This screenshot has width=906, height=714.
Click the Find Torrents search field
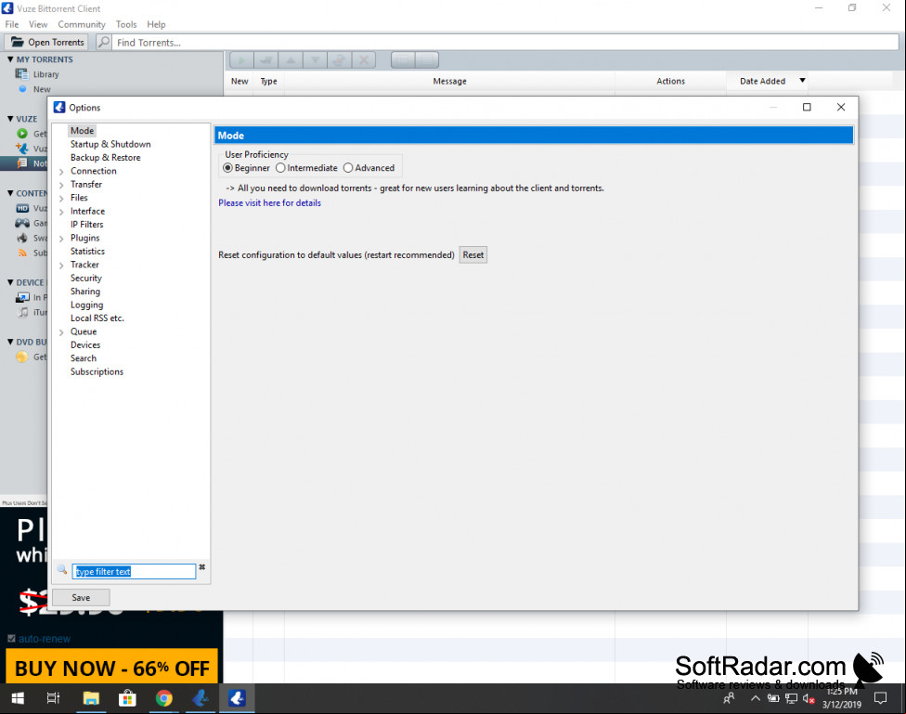(504, 42)
